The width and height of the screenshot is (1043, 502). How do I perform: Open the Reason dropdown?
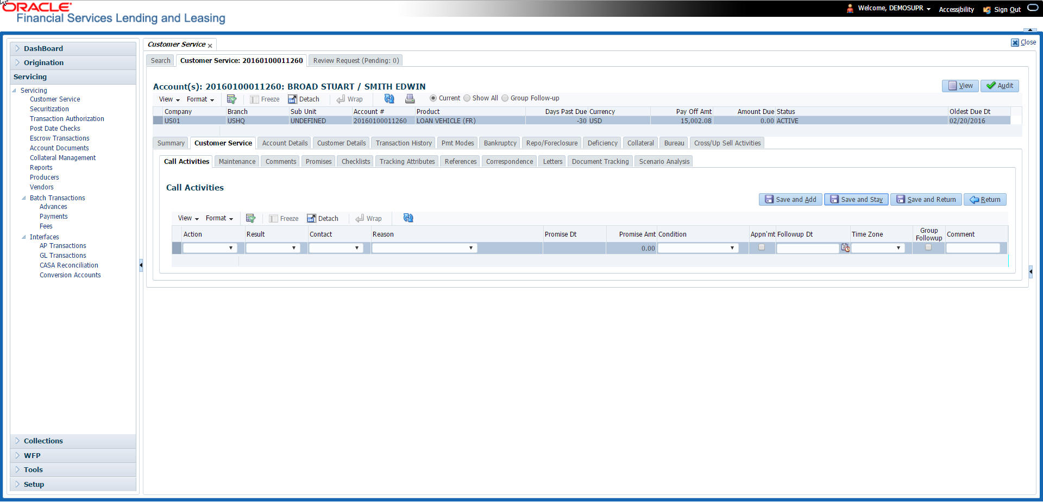tap(424, 248)
